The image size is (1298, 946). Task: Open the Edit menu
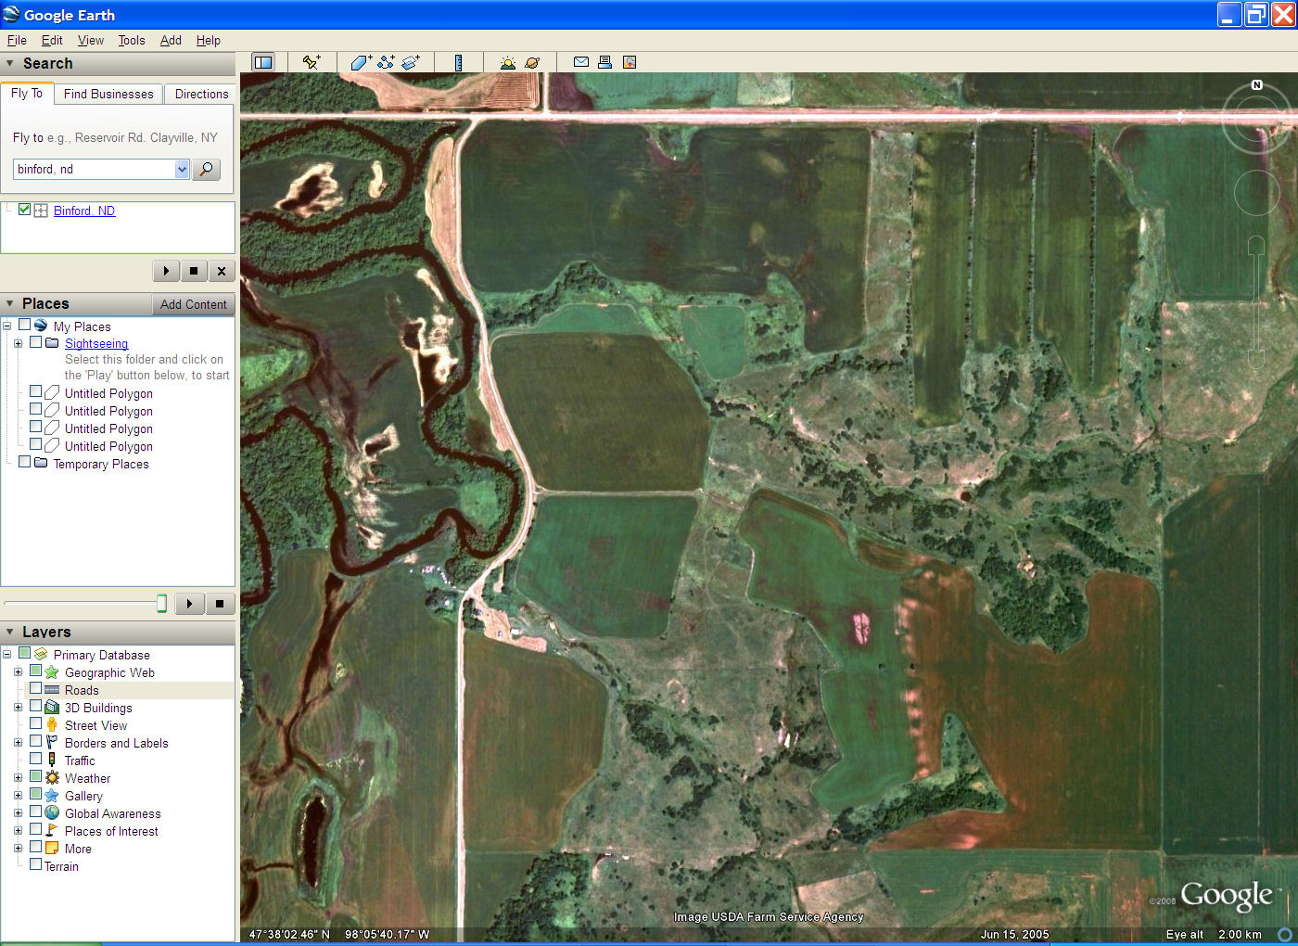(x=52, y=40)
